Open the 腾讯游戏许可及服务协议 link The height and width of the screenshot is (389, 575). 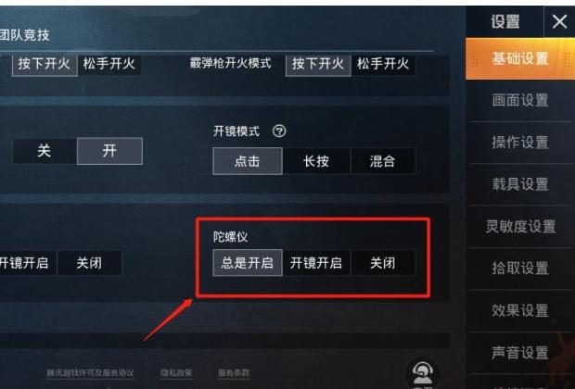(x=90, y=373)
